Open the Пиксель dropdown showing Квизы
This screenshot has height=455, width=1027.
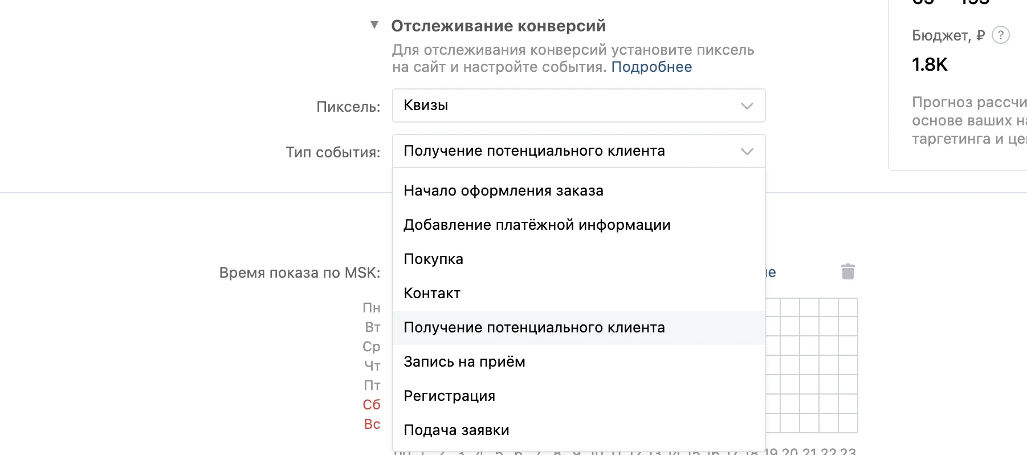tap(578, 105)
